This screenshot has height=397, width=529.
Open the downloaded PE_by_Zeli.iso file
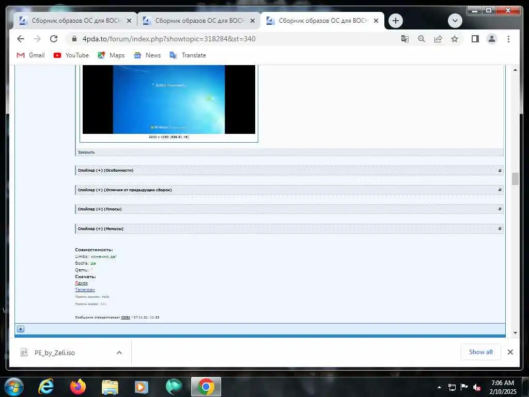54,353
